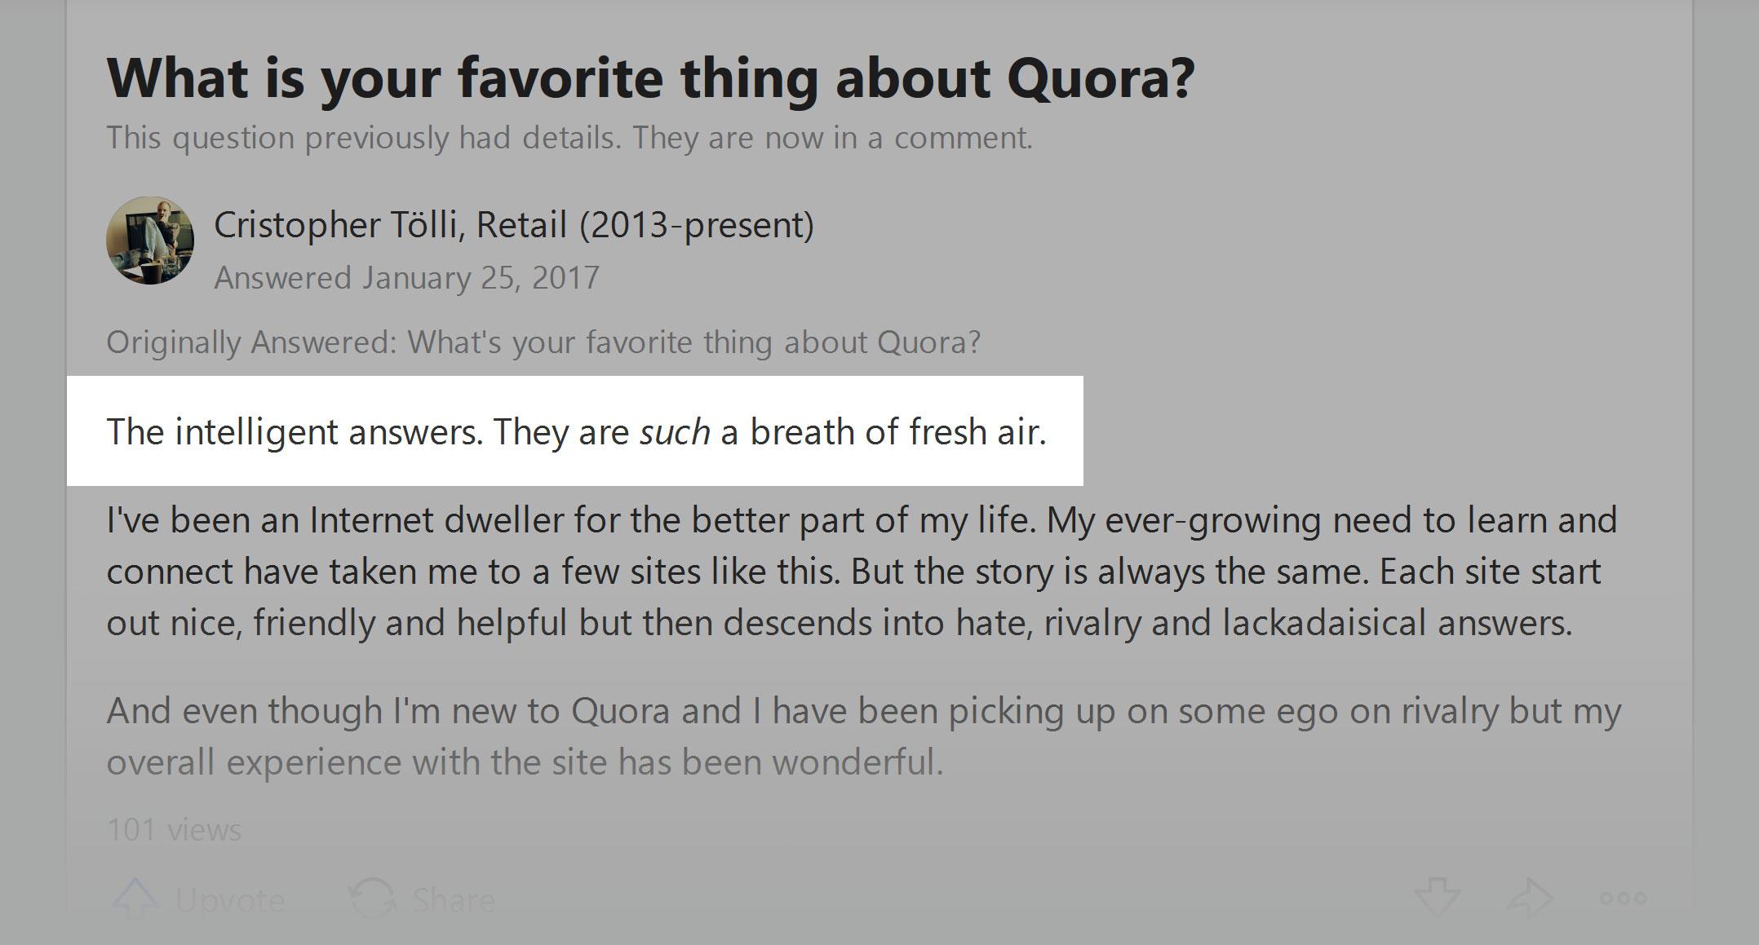Click the italic word such
Image resolution: width=1759 pixels, height=945 pixels.
(x=675, y=433)
